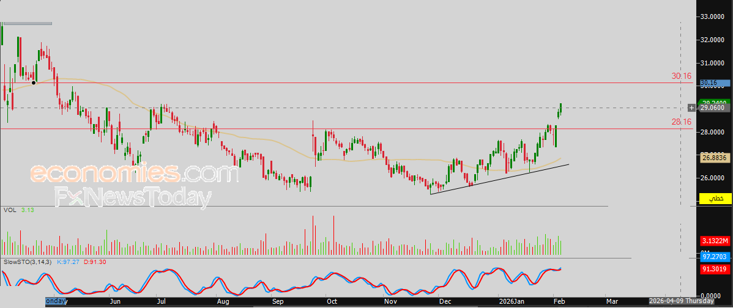This screenshot has height=308, width=733.
Task: Click the red 91.3019 stochastic D tag
Action: pos(715,268)
